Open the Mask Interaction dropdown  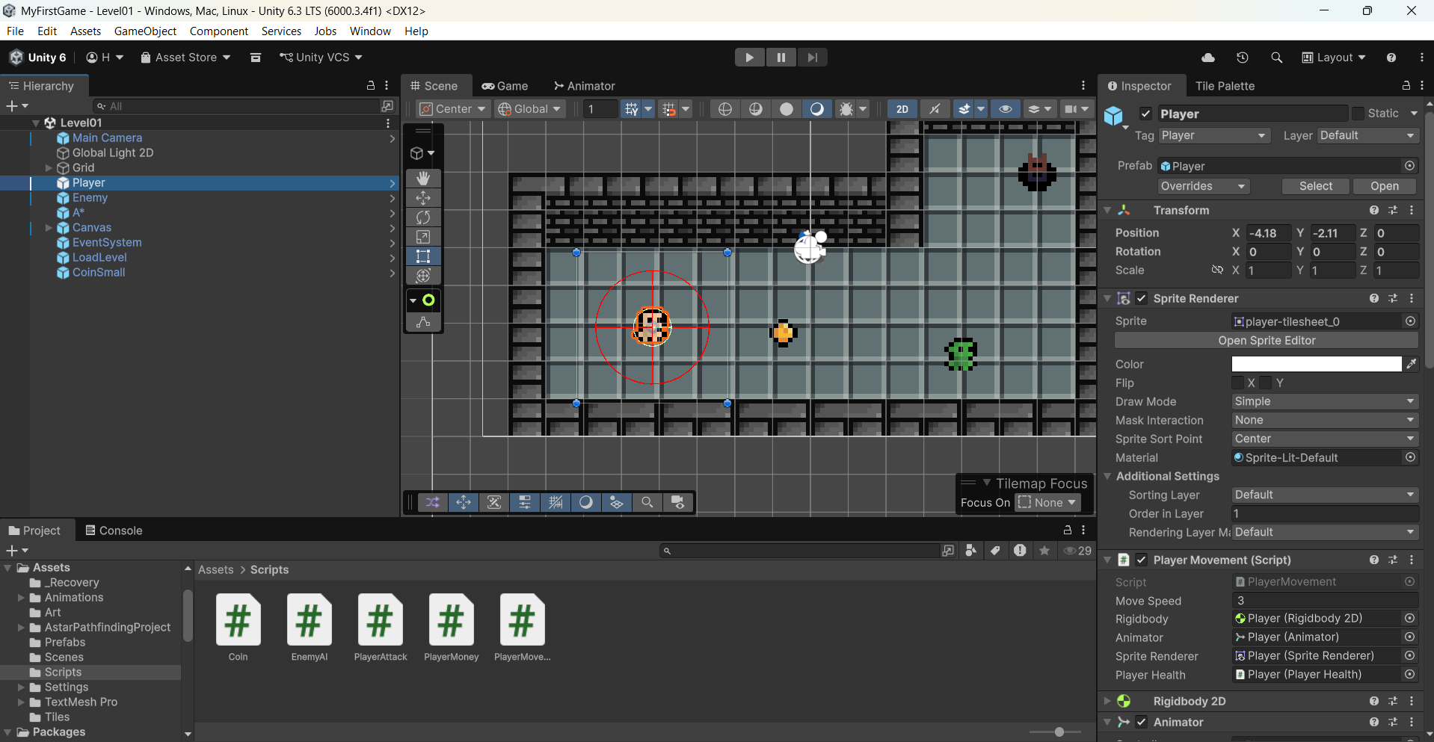[x=1325, y=420]
